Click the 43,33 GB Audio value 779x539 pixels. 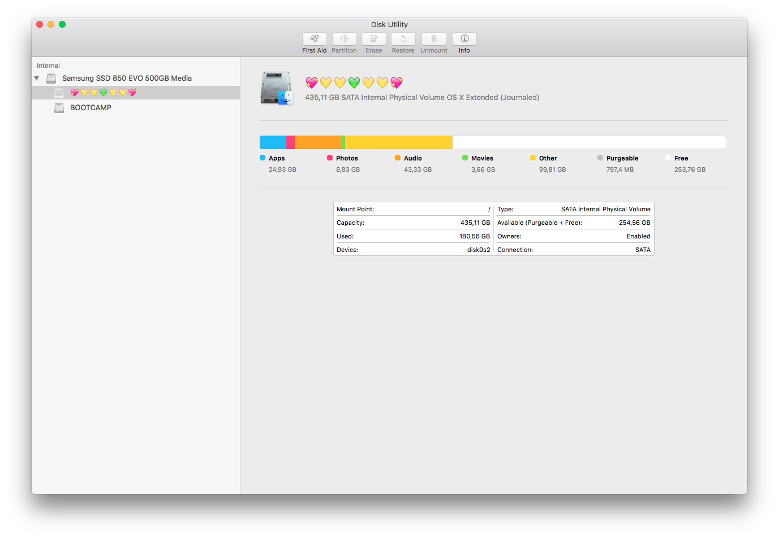click(x=418, y=169)
